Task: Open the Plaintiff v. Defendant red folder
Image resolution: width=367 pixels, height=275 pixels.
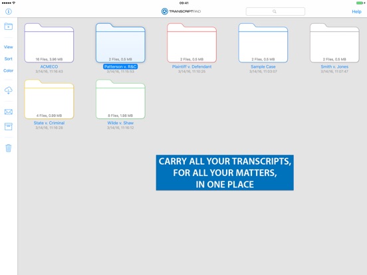Action: point(191,43)
